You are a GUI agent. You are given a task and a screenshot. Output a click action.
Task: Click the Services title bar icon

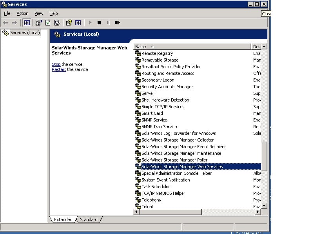click(4, 4)
